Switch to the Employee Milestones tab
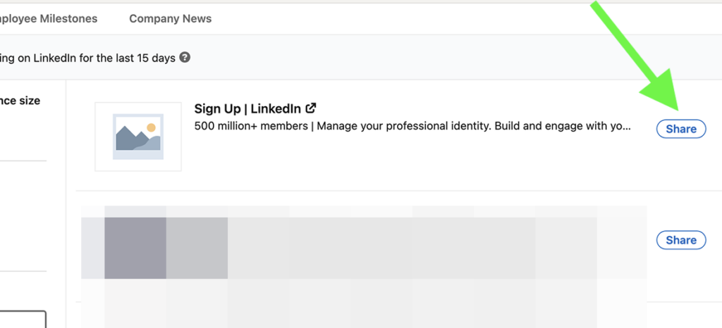This screenshot has width=722, height=328. pyautogui.click(x=49, y=19)
